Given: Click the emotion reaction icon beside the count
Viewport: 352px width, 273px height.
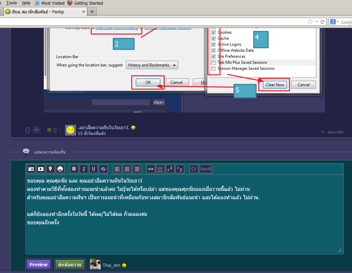Looking at the screenshot, I should 49,130.
